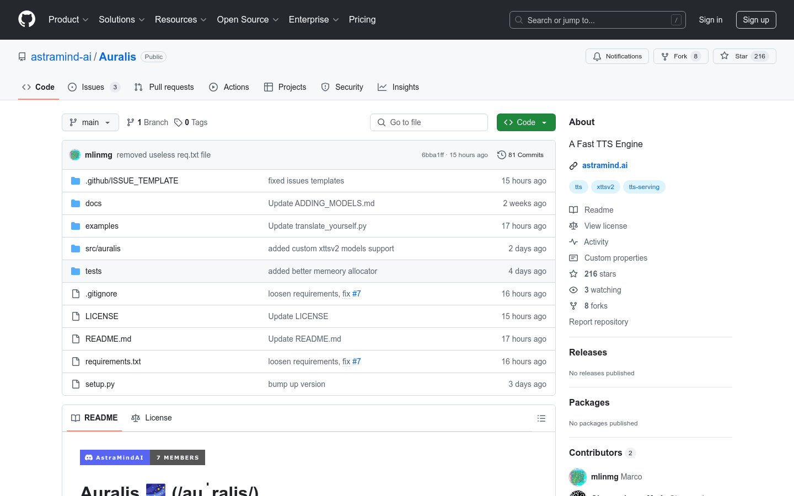
Task: Open the Projects tab
Action: pos(285,87)
